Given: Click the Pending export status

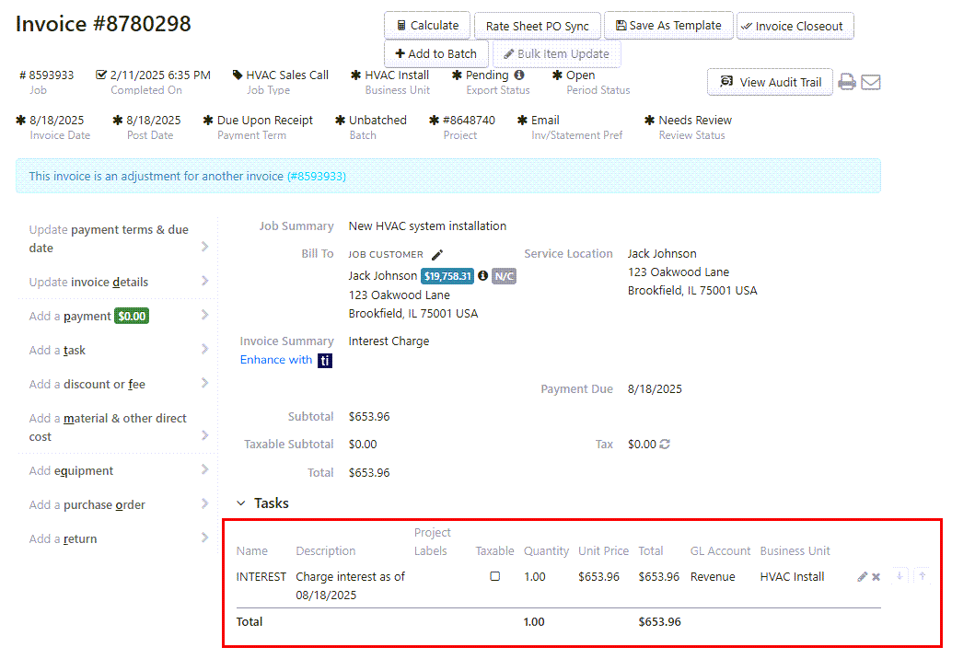Looking at the screenshot, I should tap(487, 75).
